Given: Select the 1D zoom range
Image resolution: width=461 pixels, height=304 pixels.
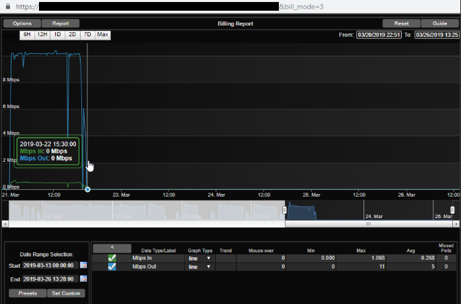Looking at the screenshot, I should [57, 35].
